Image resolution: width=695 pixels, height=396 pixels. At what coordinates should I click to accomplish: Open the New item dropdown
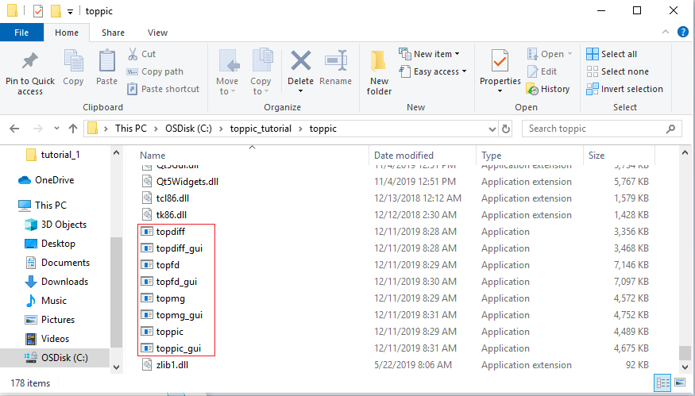(429, 54)
